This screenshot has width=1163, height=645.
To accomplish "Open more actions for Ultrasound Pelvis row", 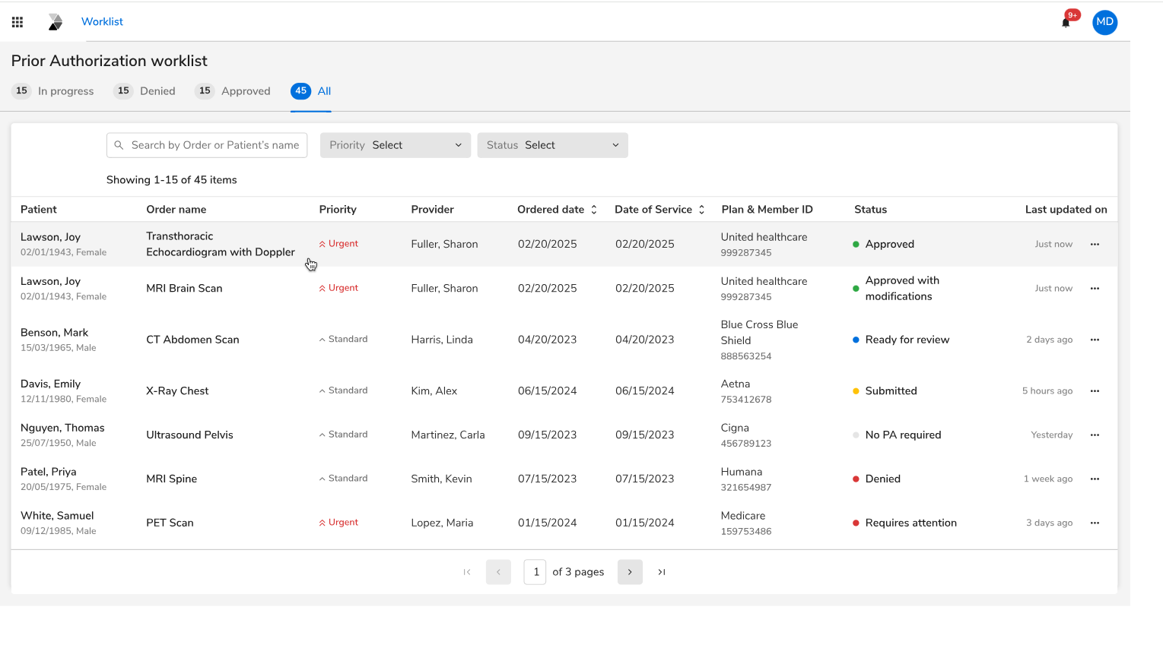I will [x=1095, y=435].
